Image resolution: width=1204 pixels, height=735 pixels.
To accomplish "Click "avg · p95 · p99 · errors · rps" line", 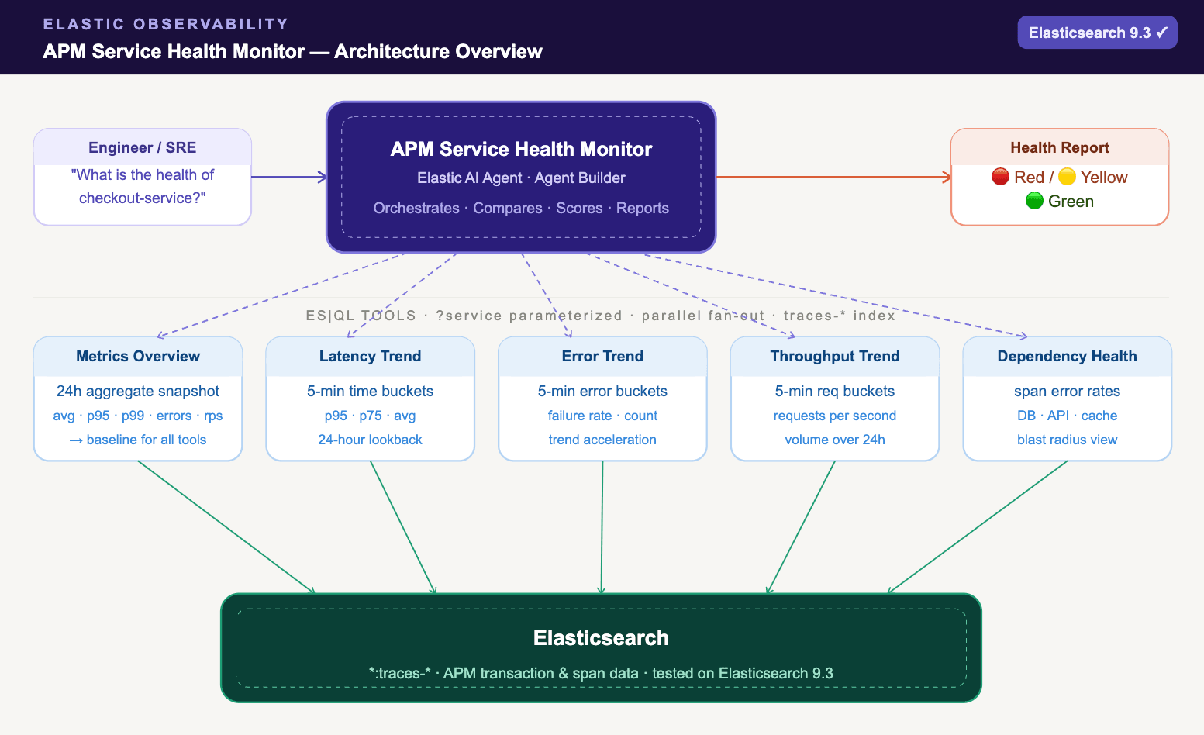I will pos(138,416).
